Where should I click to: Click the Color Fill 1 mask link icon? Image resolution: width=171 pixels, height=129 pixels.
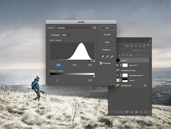click(121, 65)
